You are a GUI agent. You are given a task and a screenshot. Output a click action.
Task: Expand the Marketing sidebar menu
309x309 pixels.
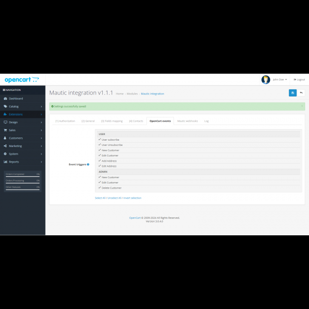15,146
